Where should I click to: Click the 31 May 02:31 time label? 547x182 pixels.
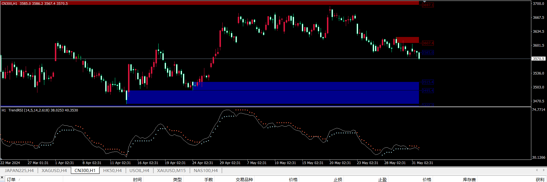click(422, 163)
